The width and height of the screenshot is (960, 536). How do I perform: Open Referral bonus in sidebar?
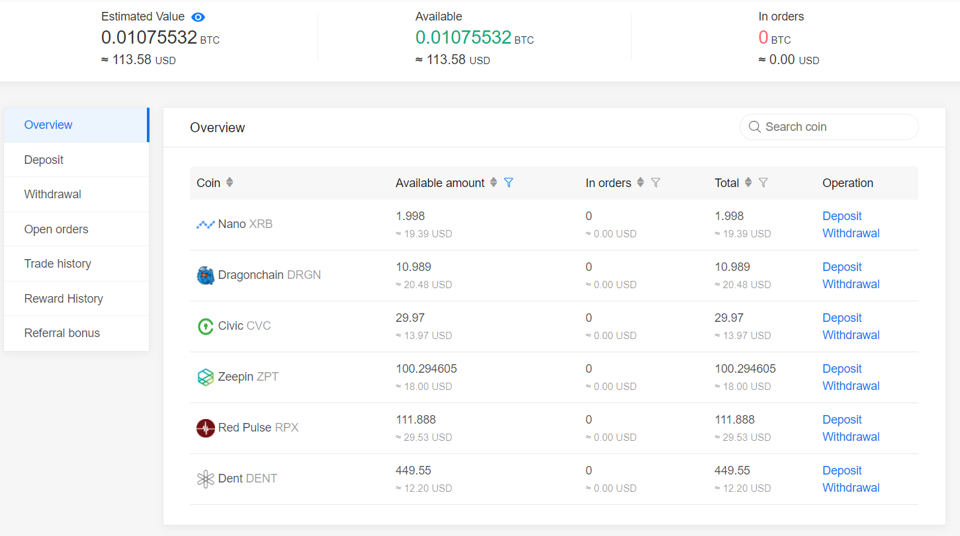click(x=76, y=333)
